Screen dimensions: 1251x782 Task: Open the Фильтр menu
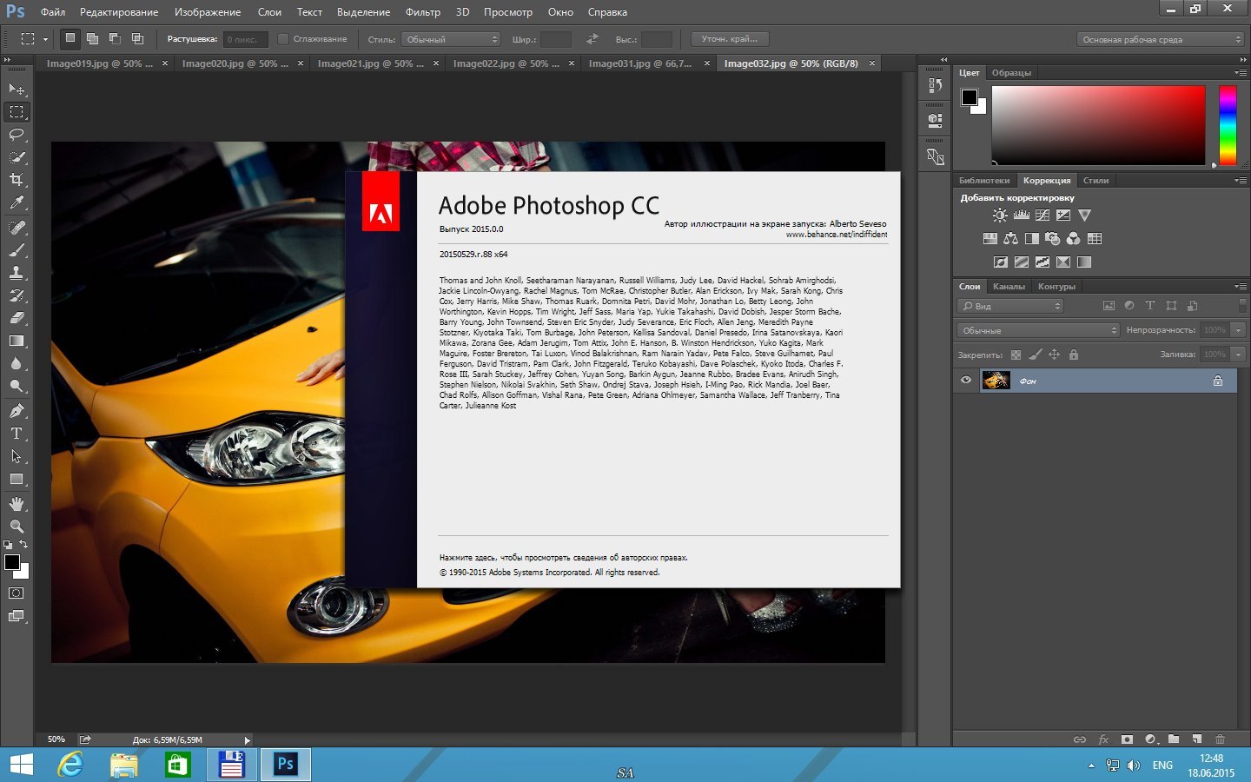(422, 12)
